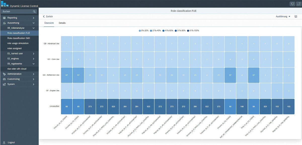The height and width of the screenshot is (145, 302).
Task: Click the Administration gear icon
Action: tap(4, 74)
